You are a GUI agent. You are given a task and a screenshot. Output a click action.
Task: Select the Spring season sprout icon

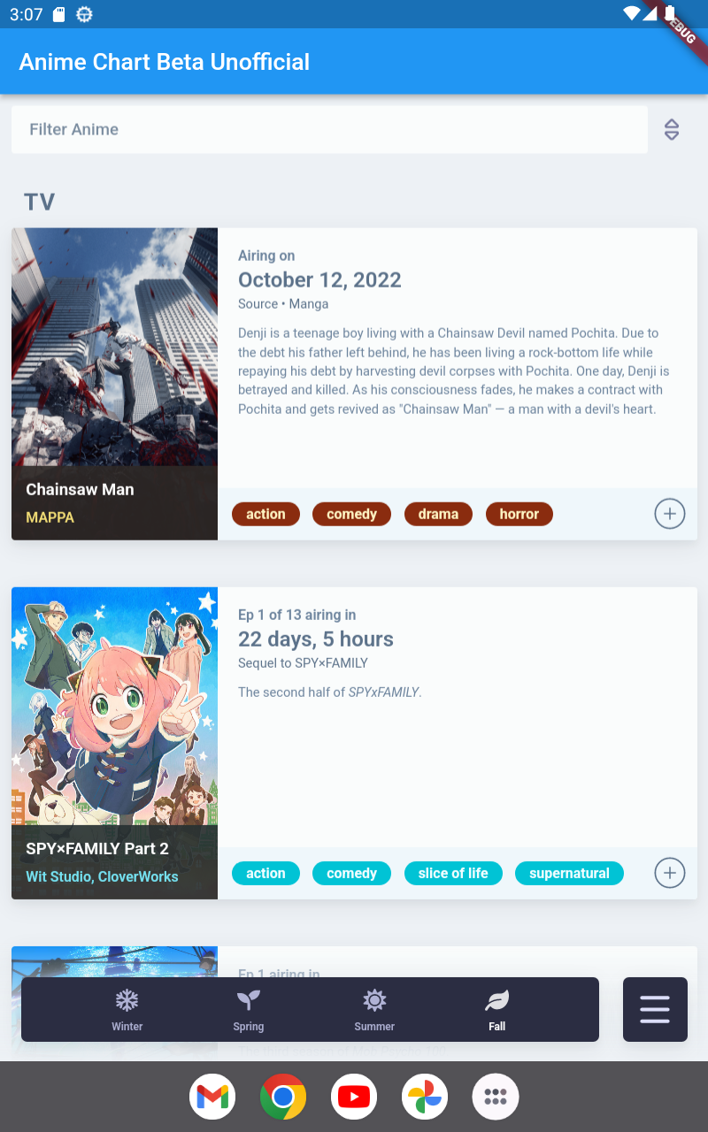249,1001
